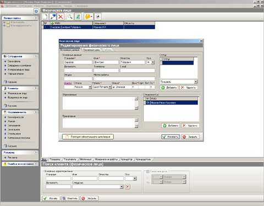This screenshot has width=264, height=206.
Task: Collapse the Недвижимость sidebar section
Action: tap(36, 112)
